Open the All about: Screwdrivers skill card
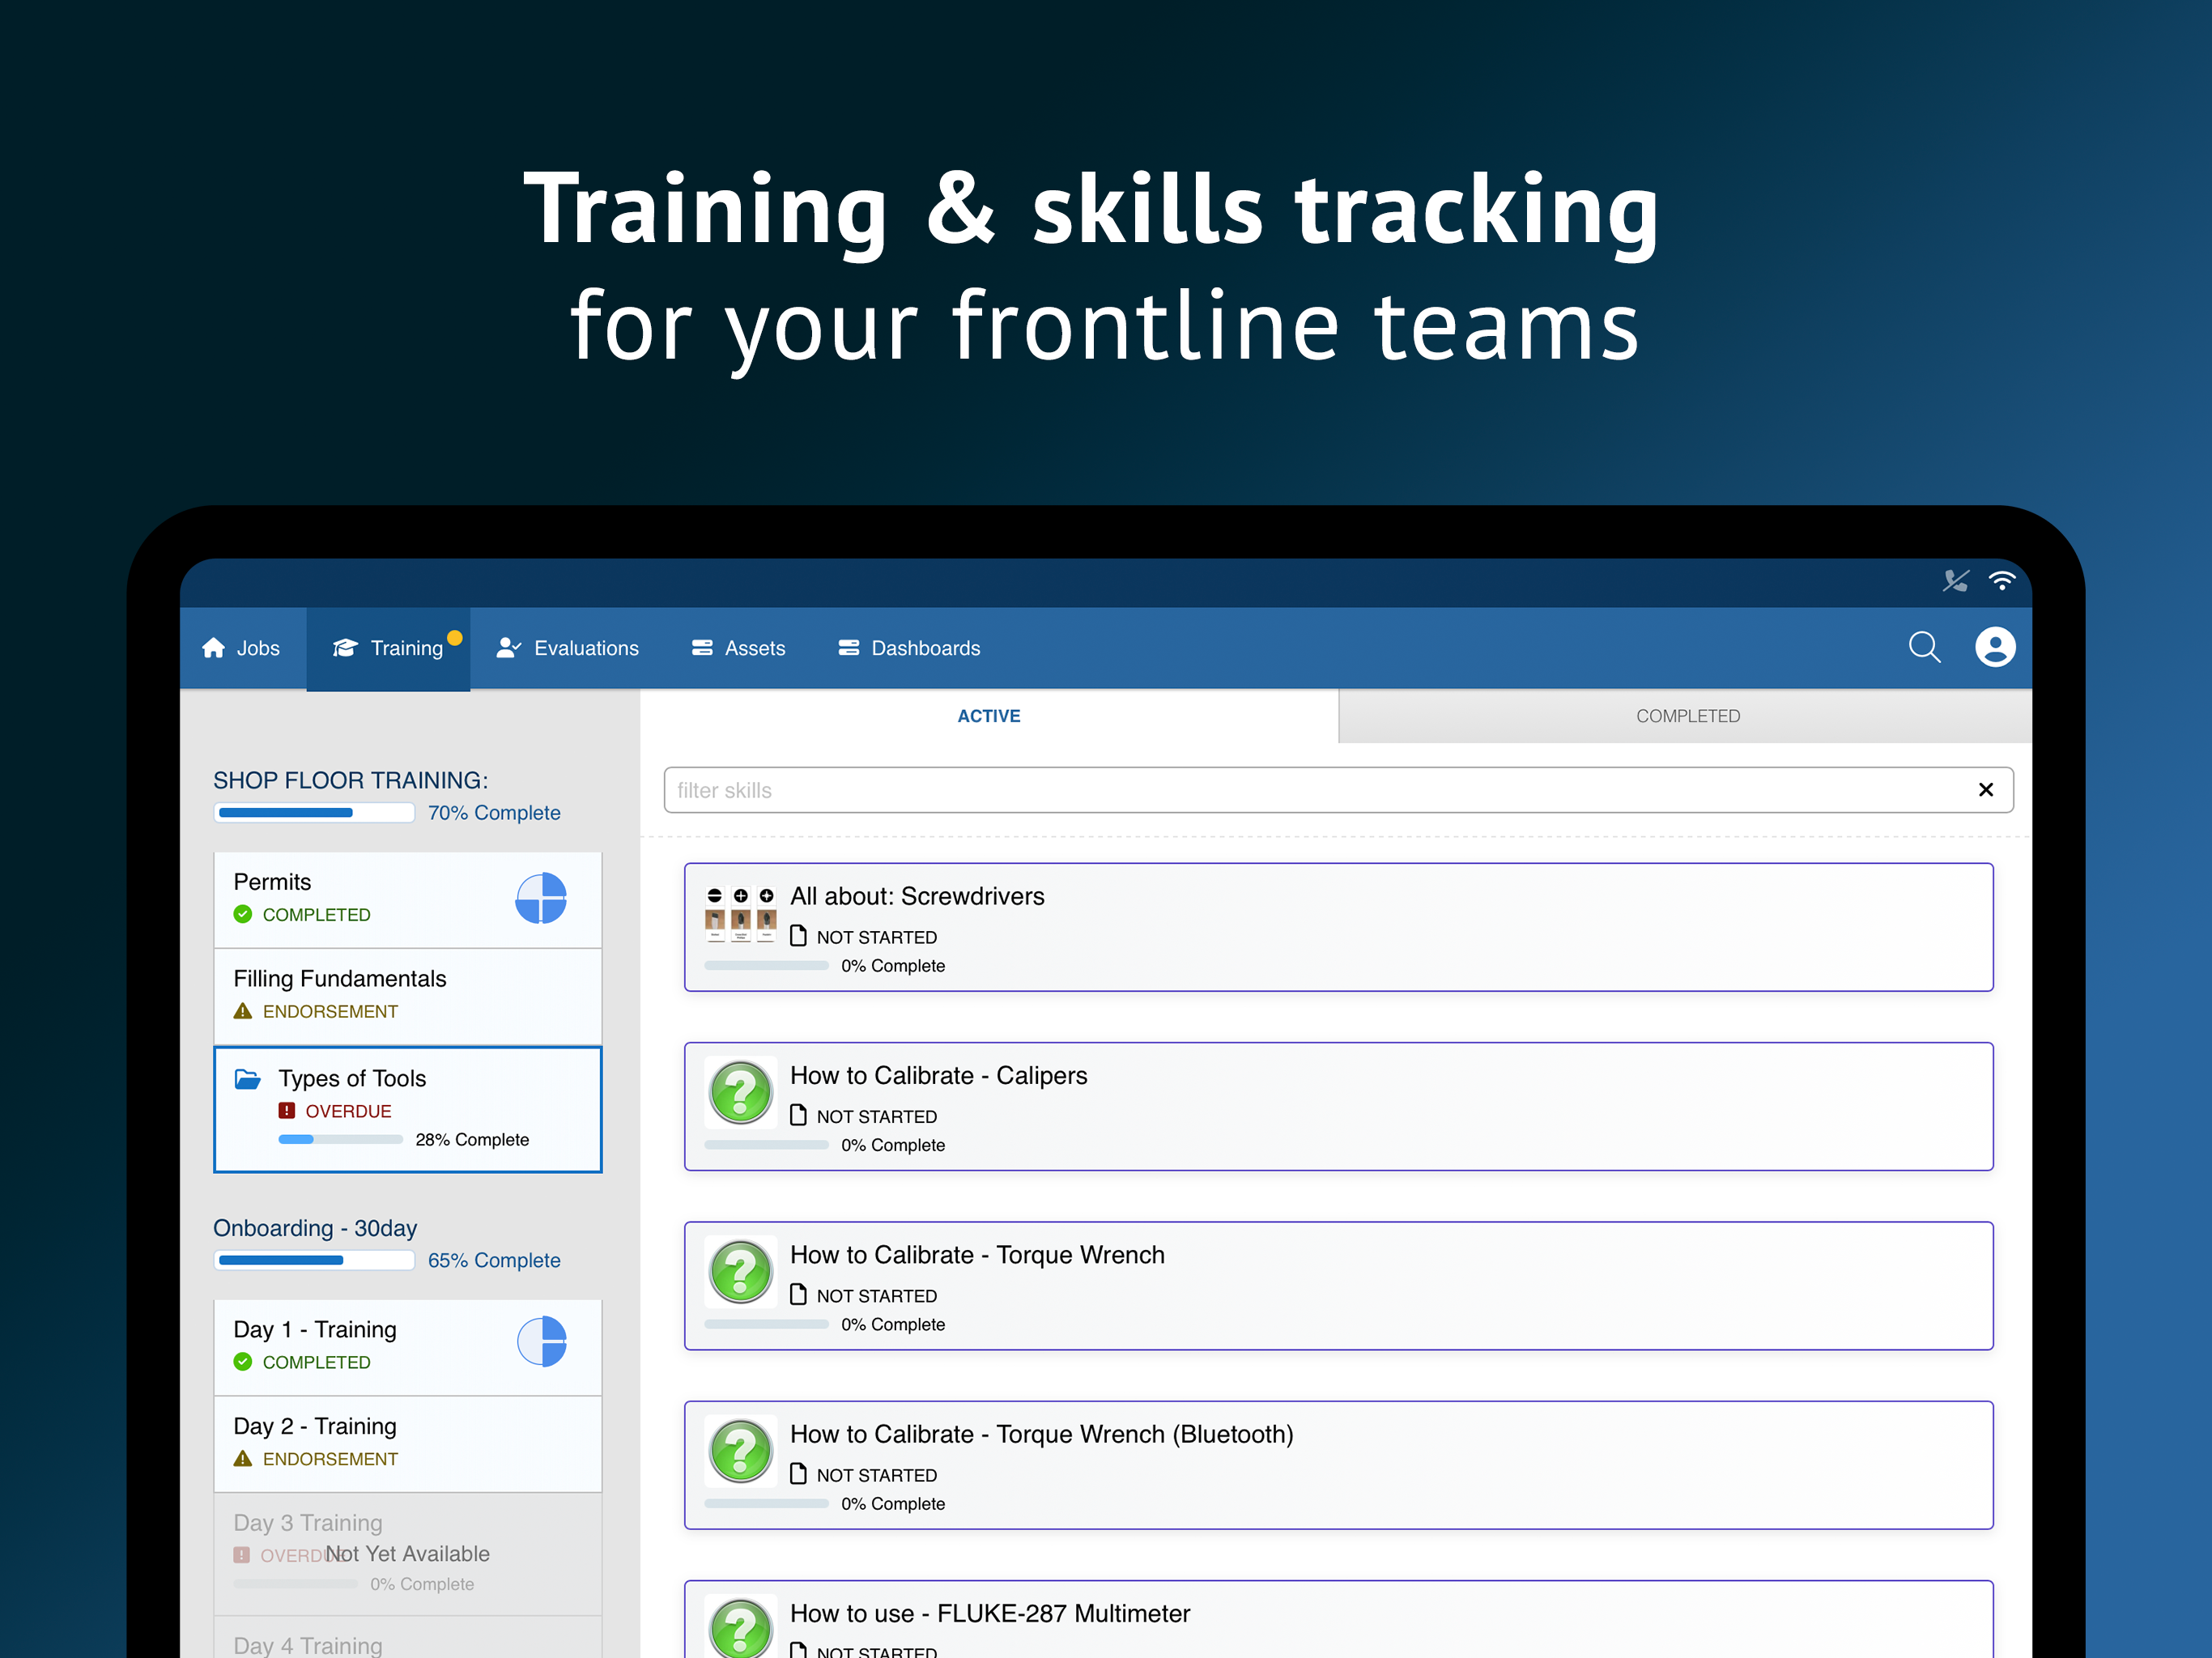Image resolution: width=2212 pixels, height=1658 pixels. pyautogui.click(x=1338, y=927)
